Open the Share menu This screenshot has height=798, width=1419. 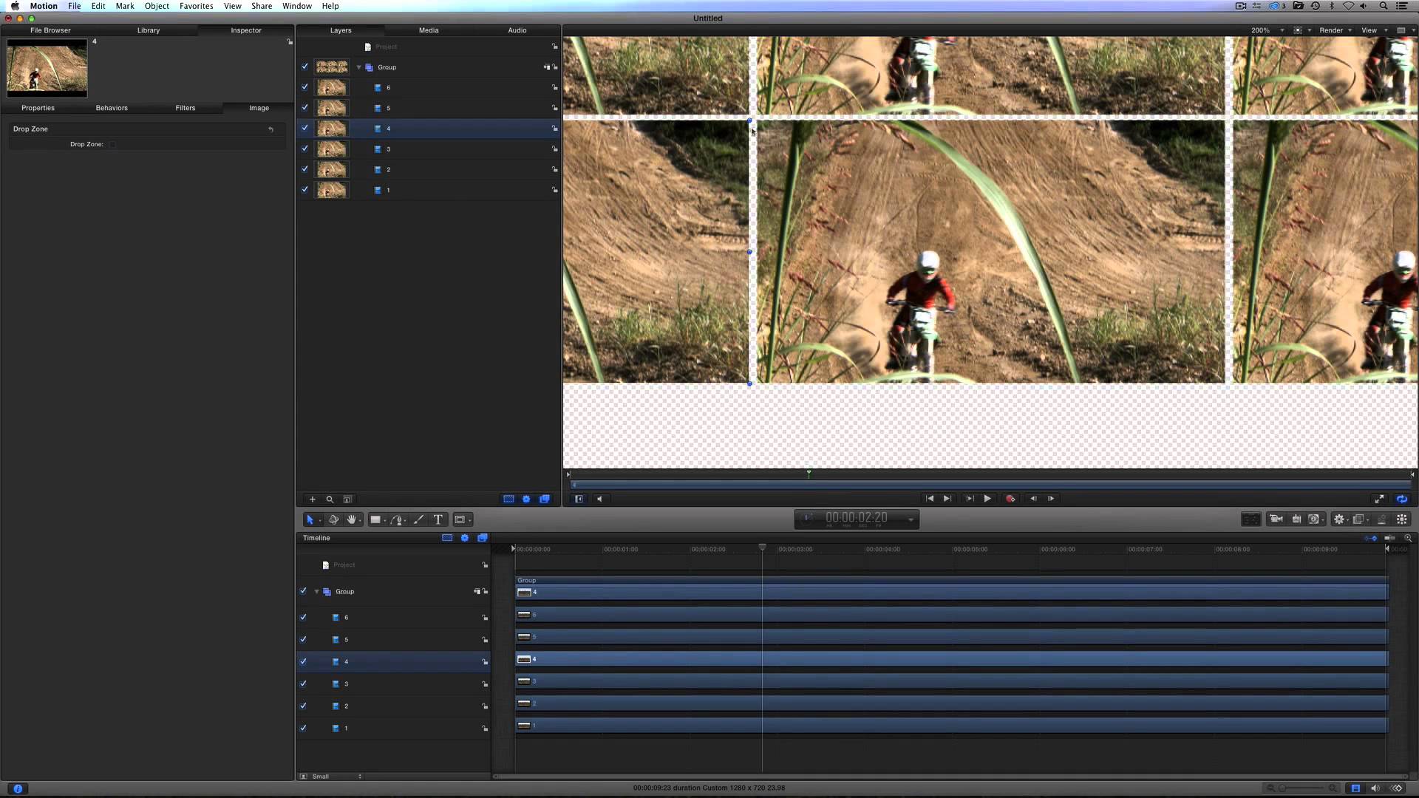click(x=262, y=6)
